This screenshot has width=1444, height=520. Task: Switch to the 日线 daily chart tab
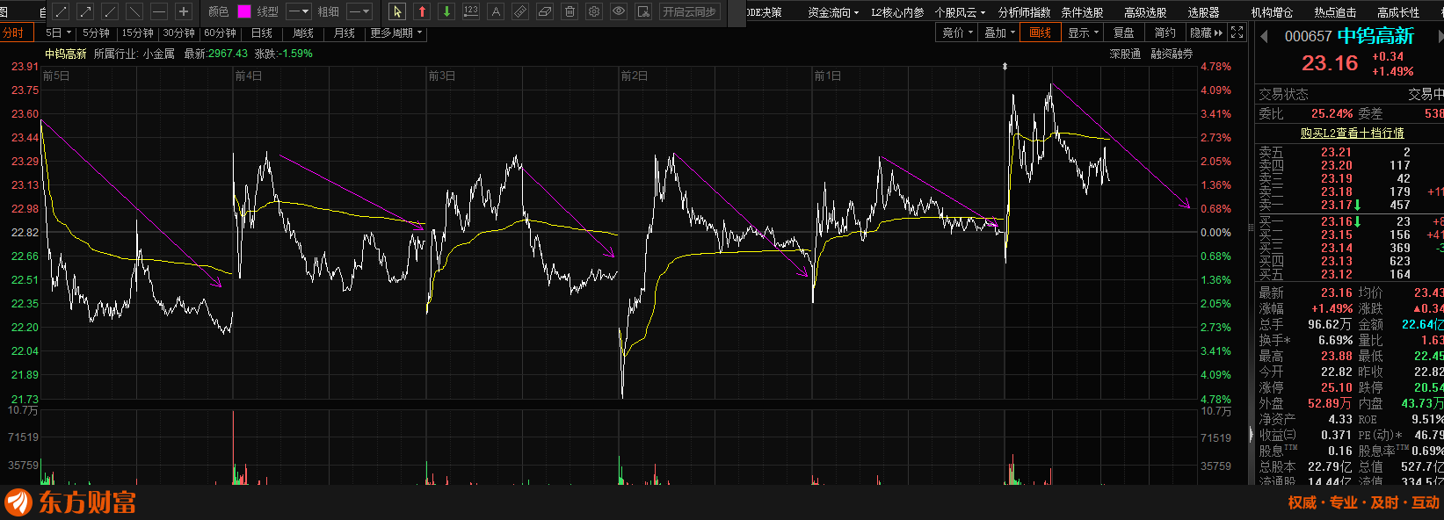click(x=262, y=32)
